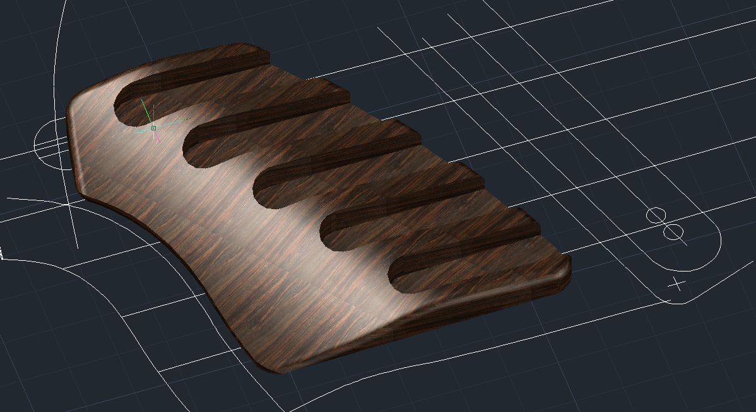Screen dimensions: 756x412
Task: Select the lower small circle in the wireframe
Action: tap(673, 231)
